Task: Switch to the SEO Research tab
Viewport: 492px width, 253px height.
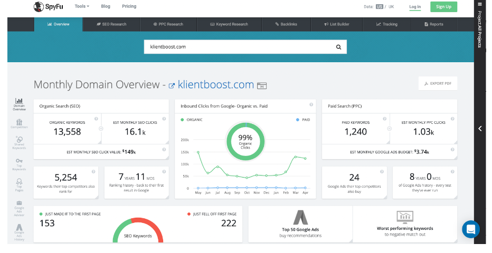Action: coord(111,24)
